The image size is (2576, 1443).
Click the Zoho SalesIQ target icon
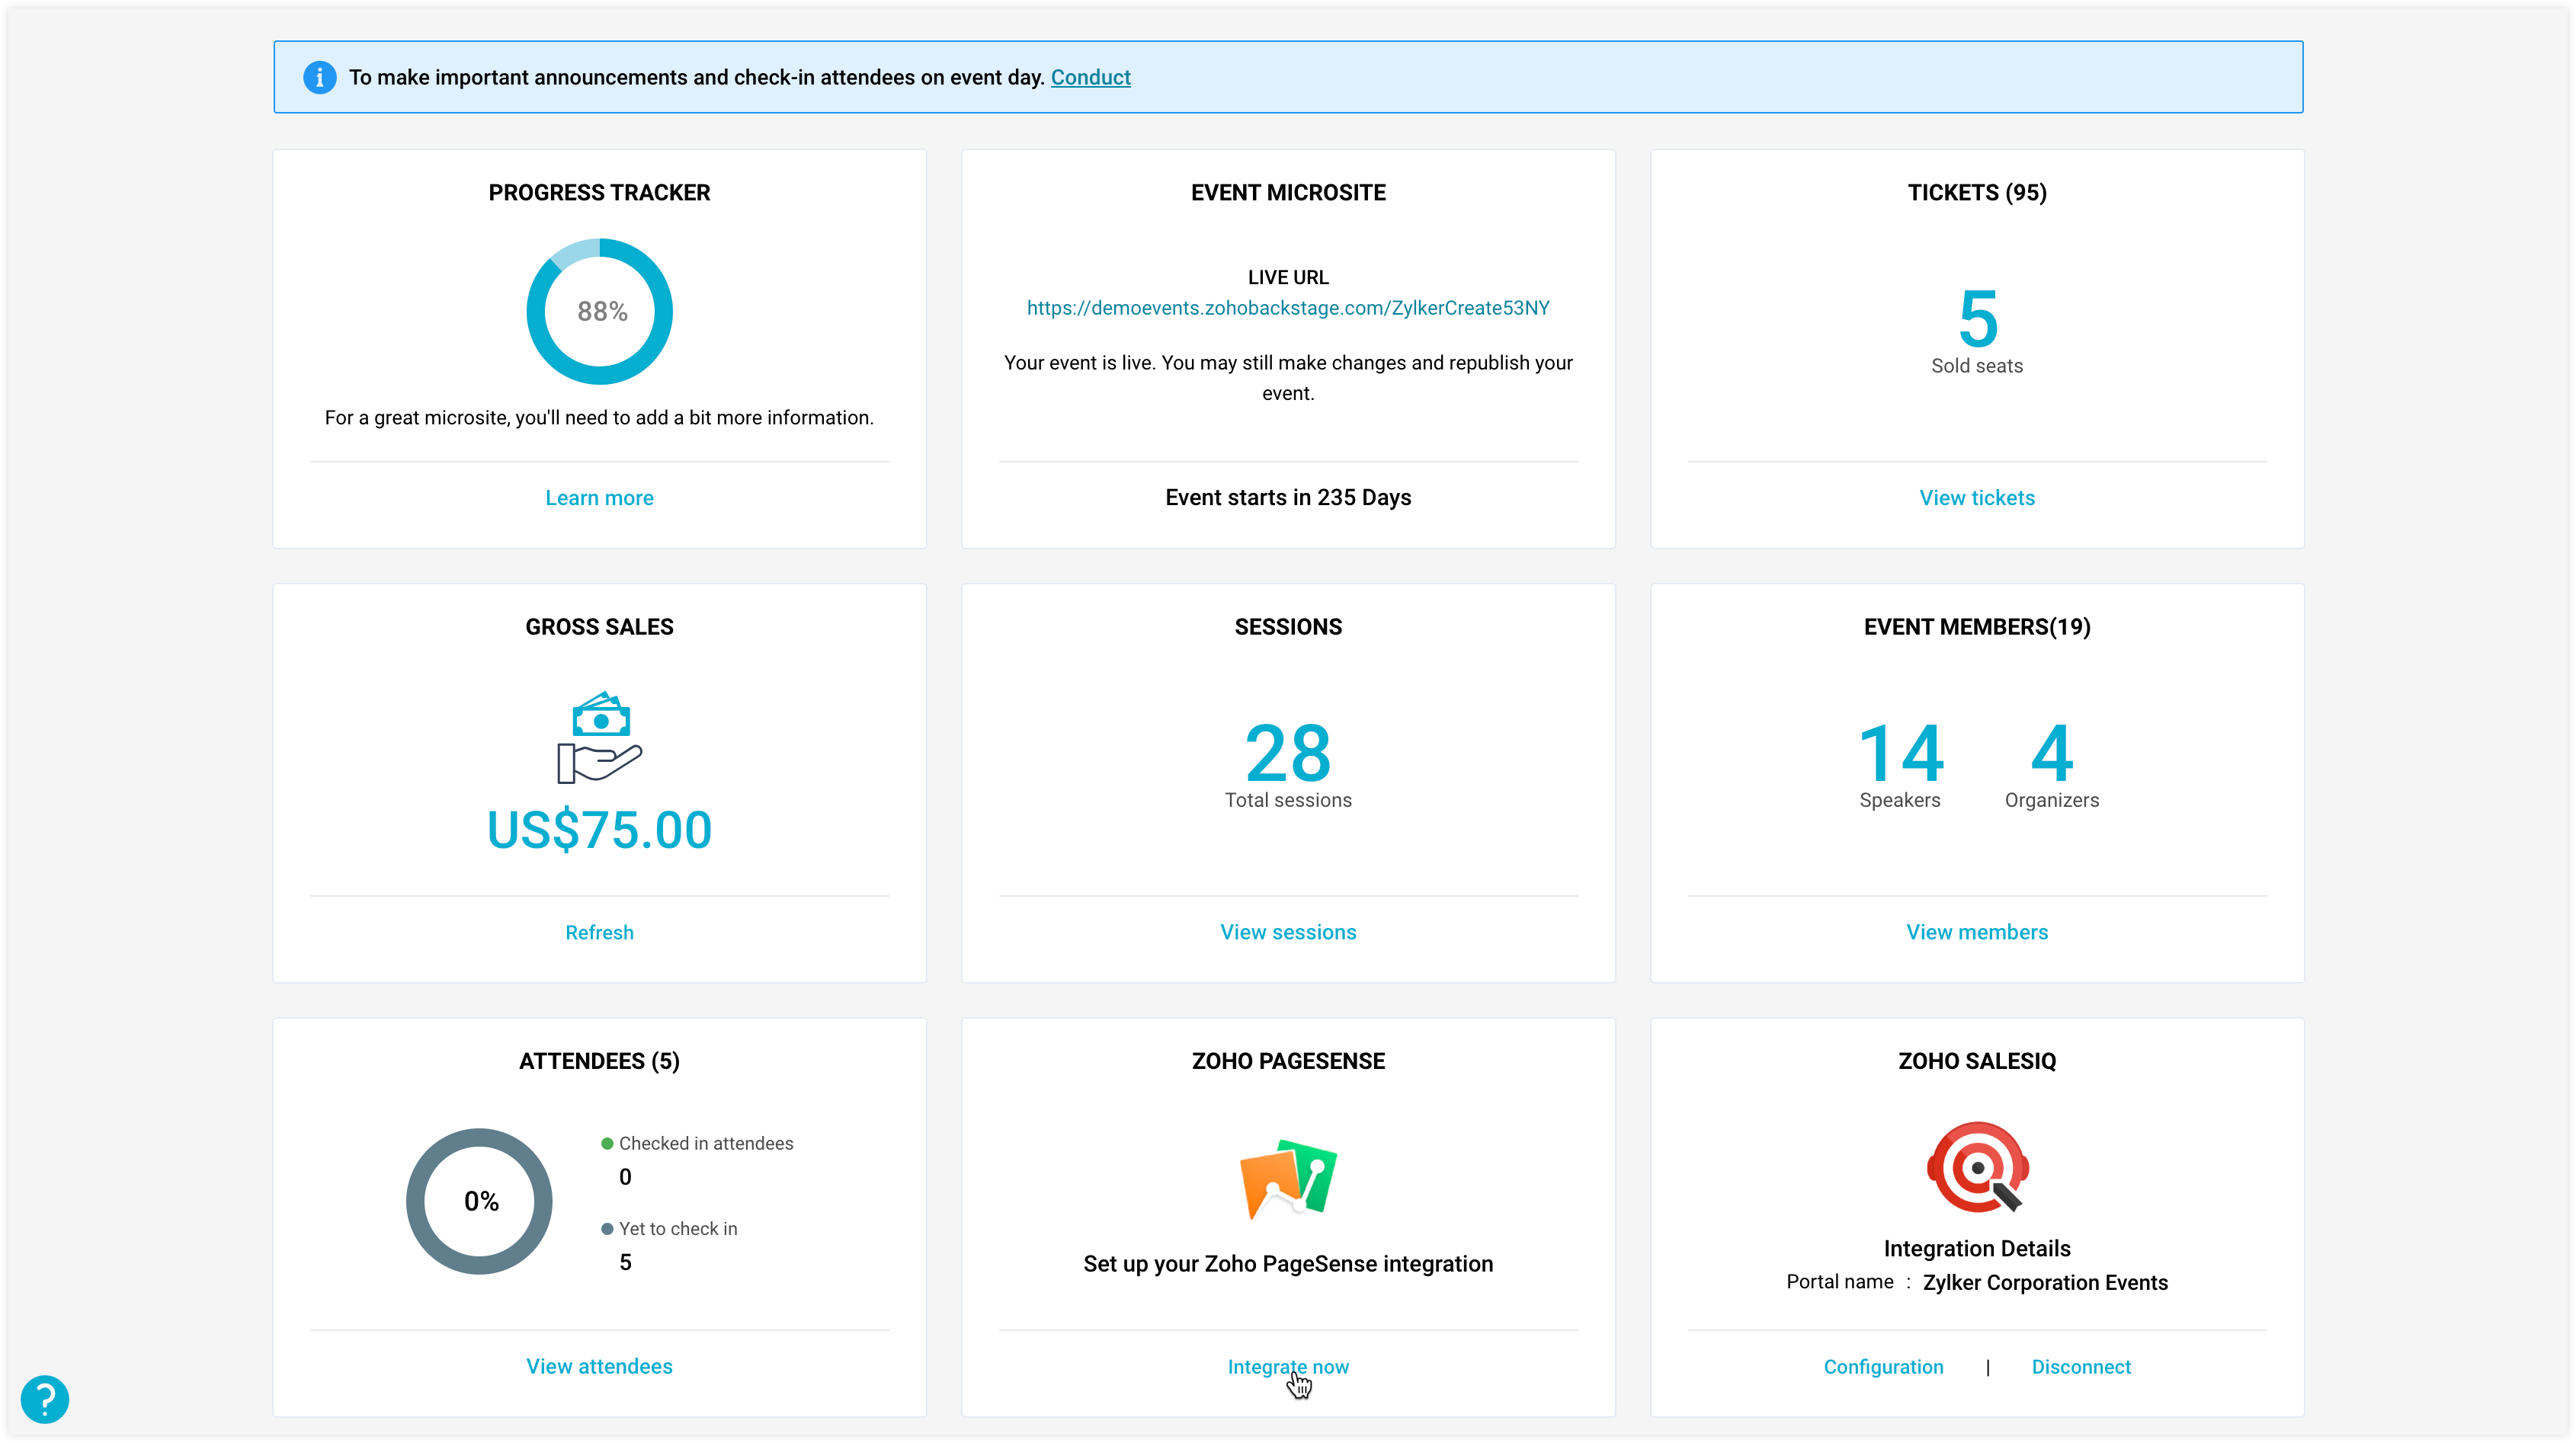pyautogui.click(x=1976, y=1167)
